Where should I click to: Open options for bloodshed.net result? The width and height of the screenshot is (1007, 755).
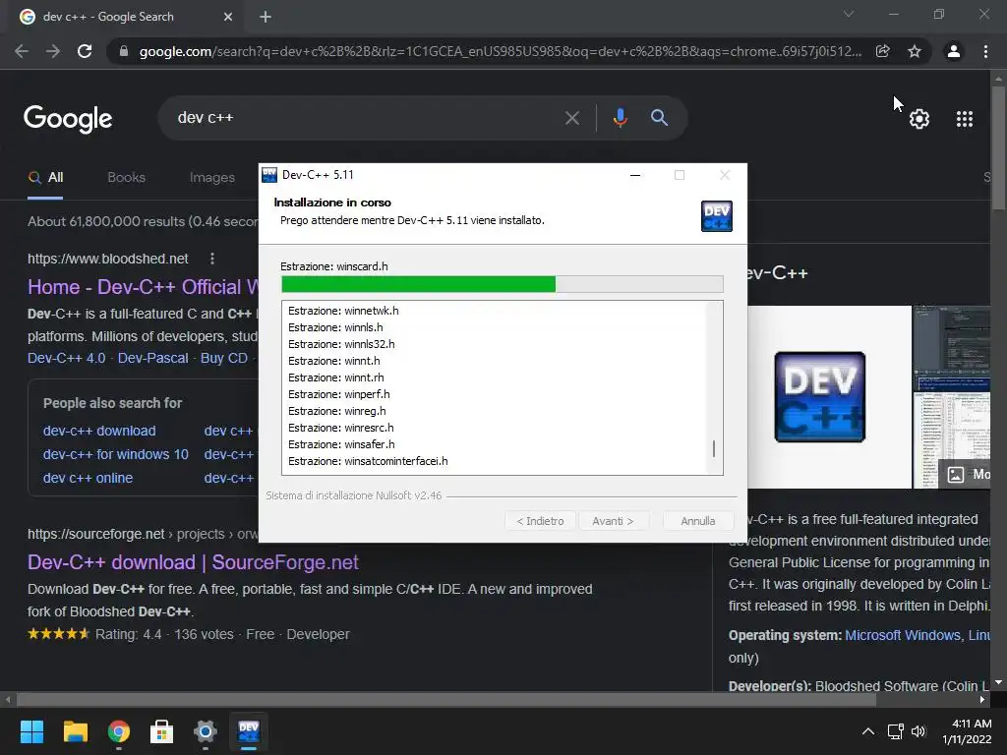pos(212,259)
